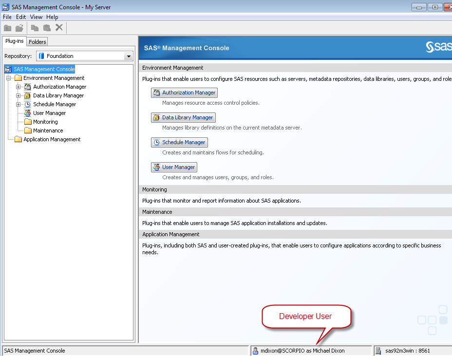
Task: Click the Delete X toolbar icon
Action: (59, 28)
